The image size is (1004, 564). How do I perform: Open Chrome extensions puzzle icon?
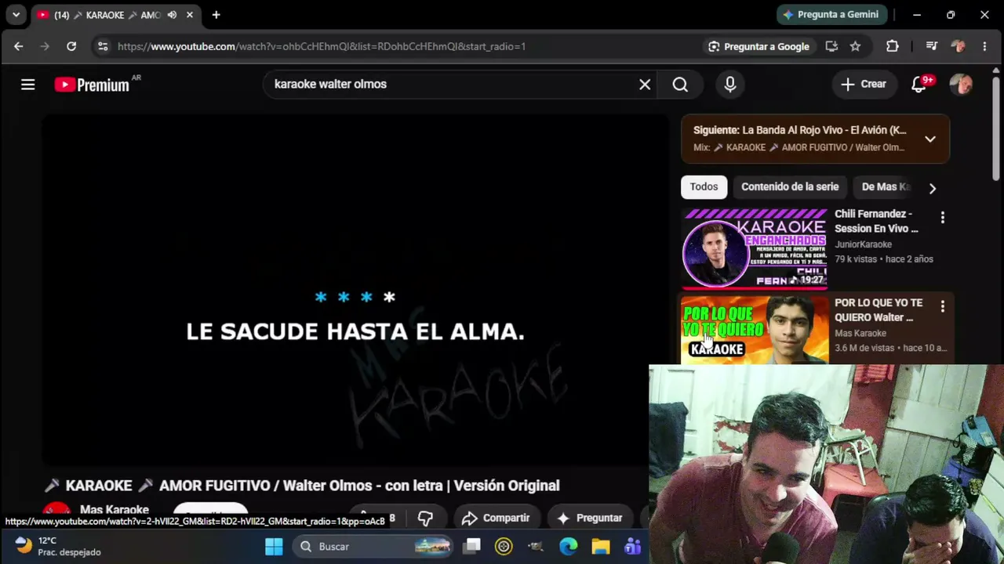892,46
